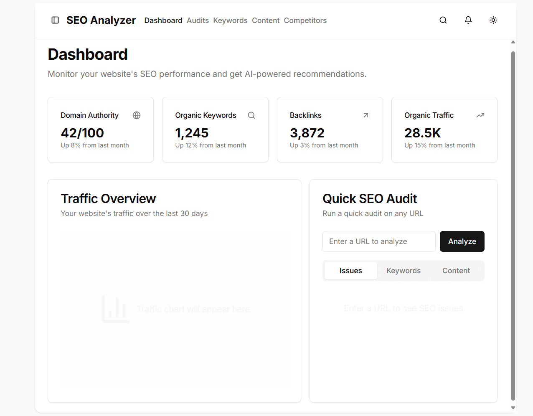Toggle light/dark theme with sun icon
Viewport: 533px width, 416px height.
click(493, 20)
